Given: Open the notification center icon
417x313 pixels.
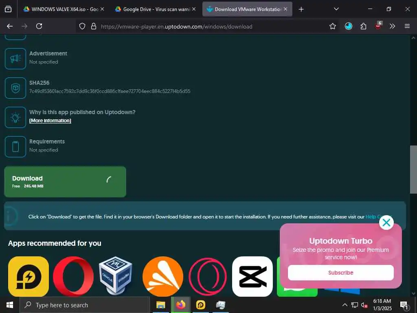Looking at the screenshot, I should click(404, 305).
